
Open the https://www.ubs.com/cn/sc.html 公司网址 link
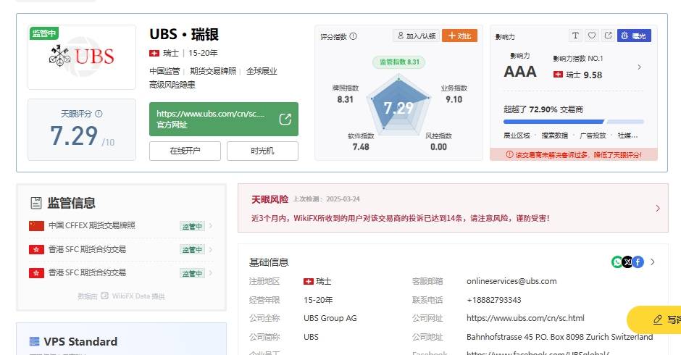tap(525, 318)
